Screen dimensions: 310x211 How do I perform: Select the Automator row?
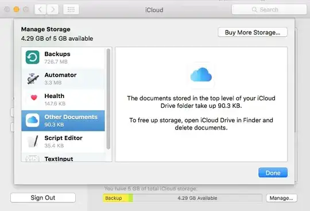pyautogui.click(x=63, y=79)
